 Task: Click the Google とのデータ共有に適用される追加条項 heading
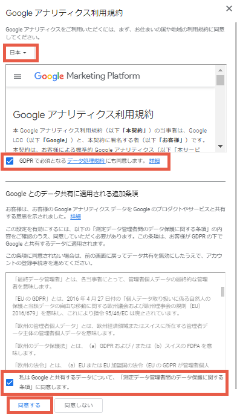(72, 194)
